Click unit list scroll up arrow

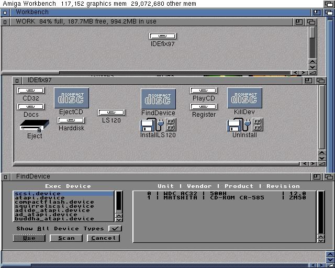(x=321, y=237)
